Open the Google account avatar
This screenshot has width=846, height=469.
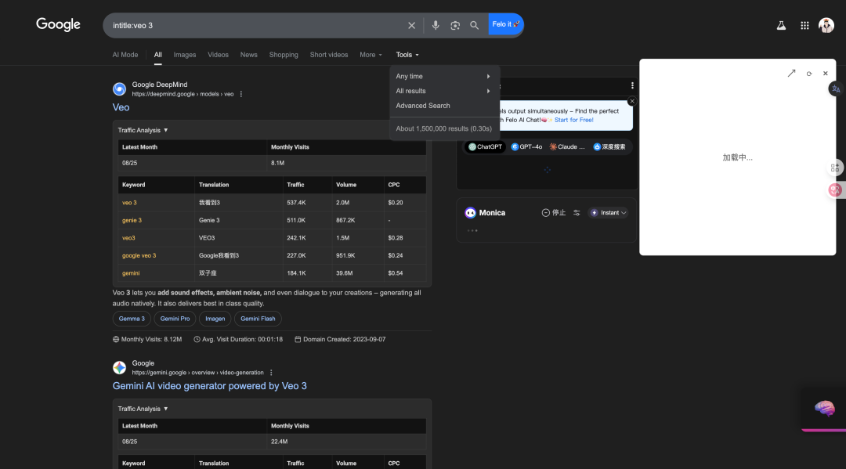[826, 25]
